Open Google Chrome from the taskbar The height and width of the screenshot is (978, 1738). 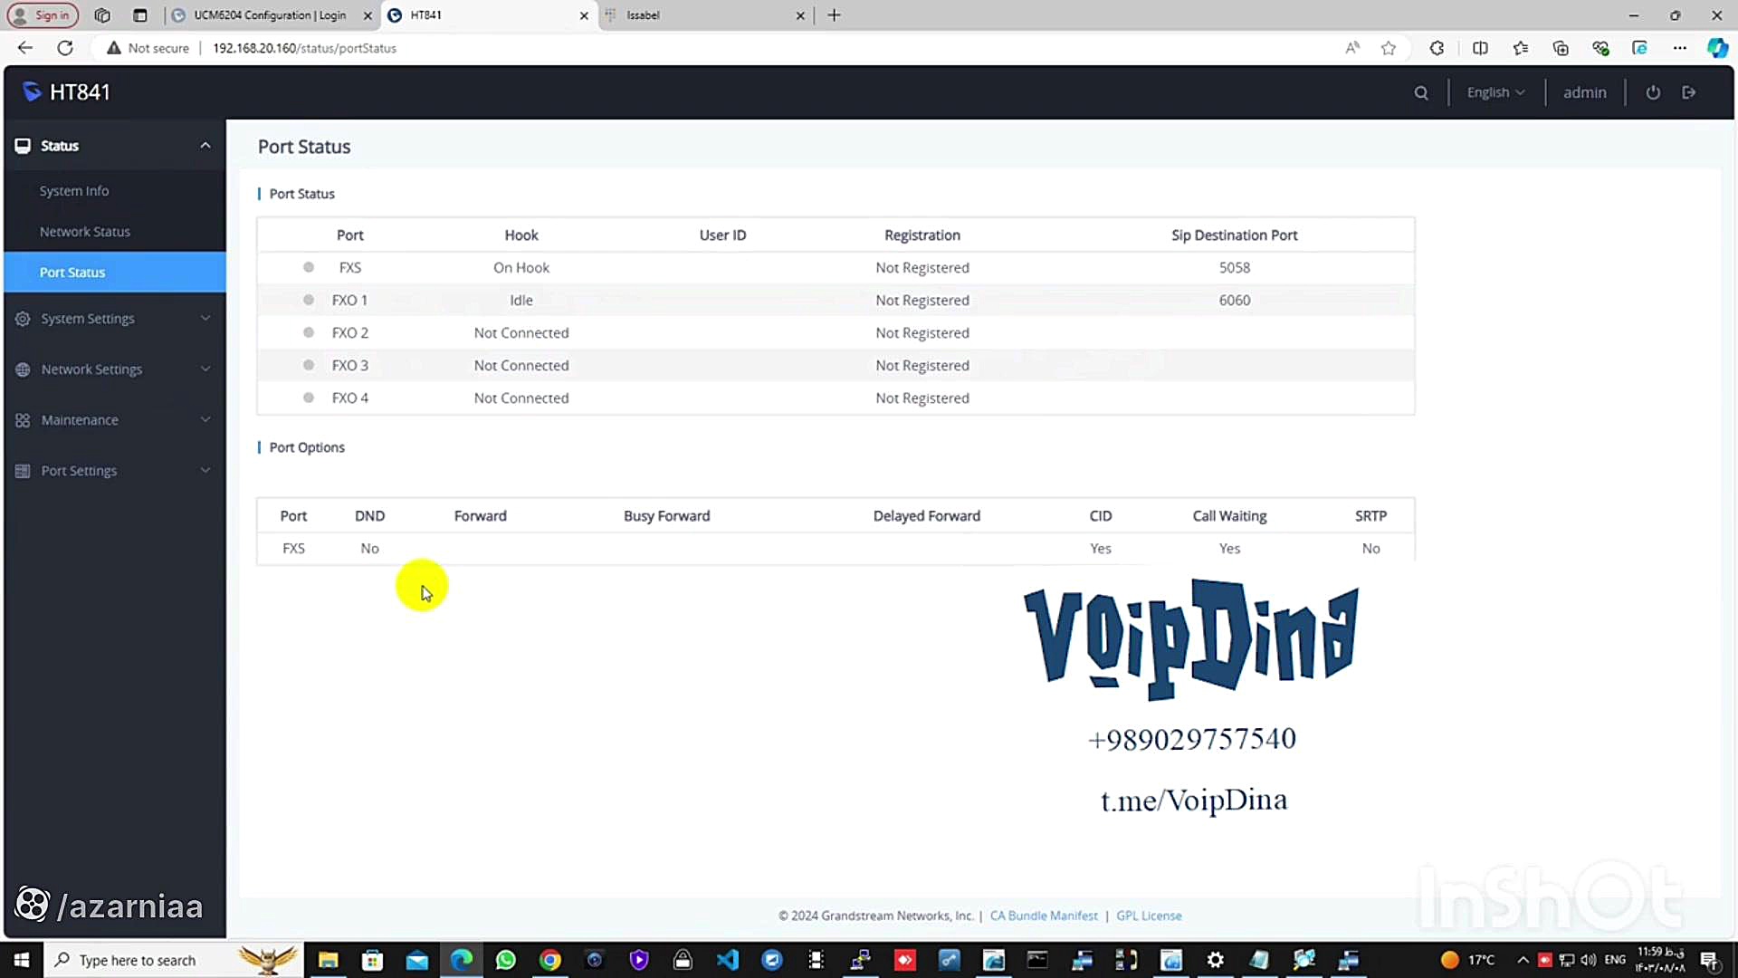click(x=550, y=960)
